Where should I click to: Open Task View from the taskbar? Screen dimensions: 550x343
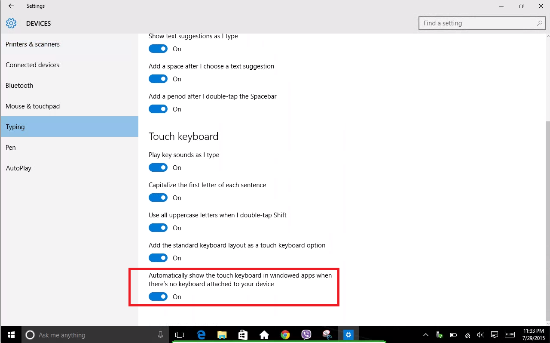pyautogui.click(x=180, y=335)
